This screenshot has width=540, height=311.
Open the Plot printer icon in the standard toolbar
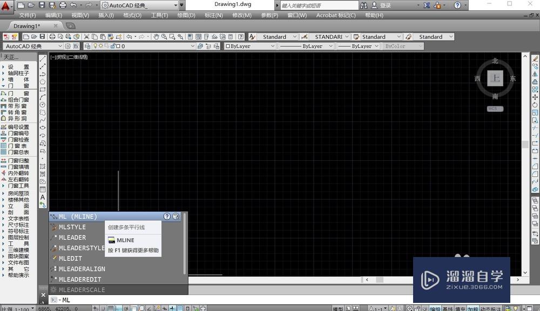point(52,37)
